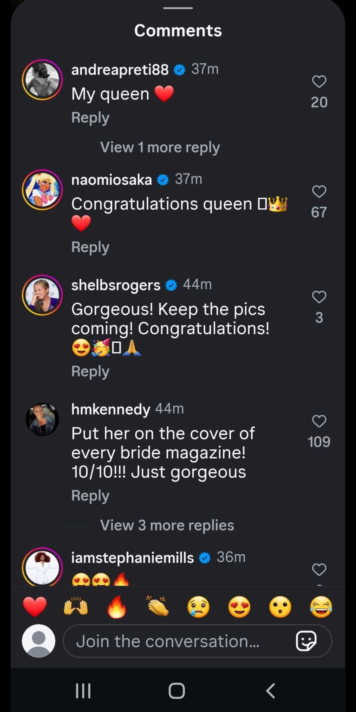Tap the red heart emoji quick reaction

[x=34, y=606]
